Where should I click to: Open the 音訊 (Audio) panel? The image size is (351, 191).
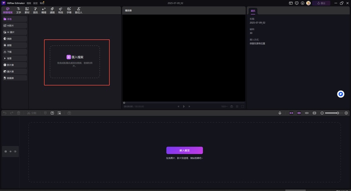click(35, 11)
